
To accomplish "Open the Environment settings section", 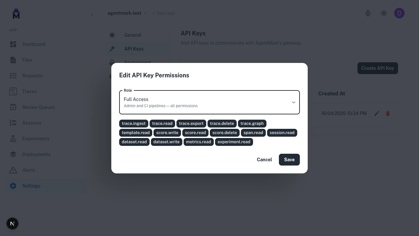I will pos(137,63).
